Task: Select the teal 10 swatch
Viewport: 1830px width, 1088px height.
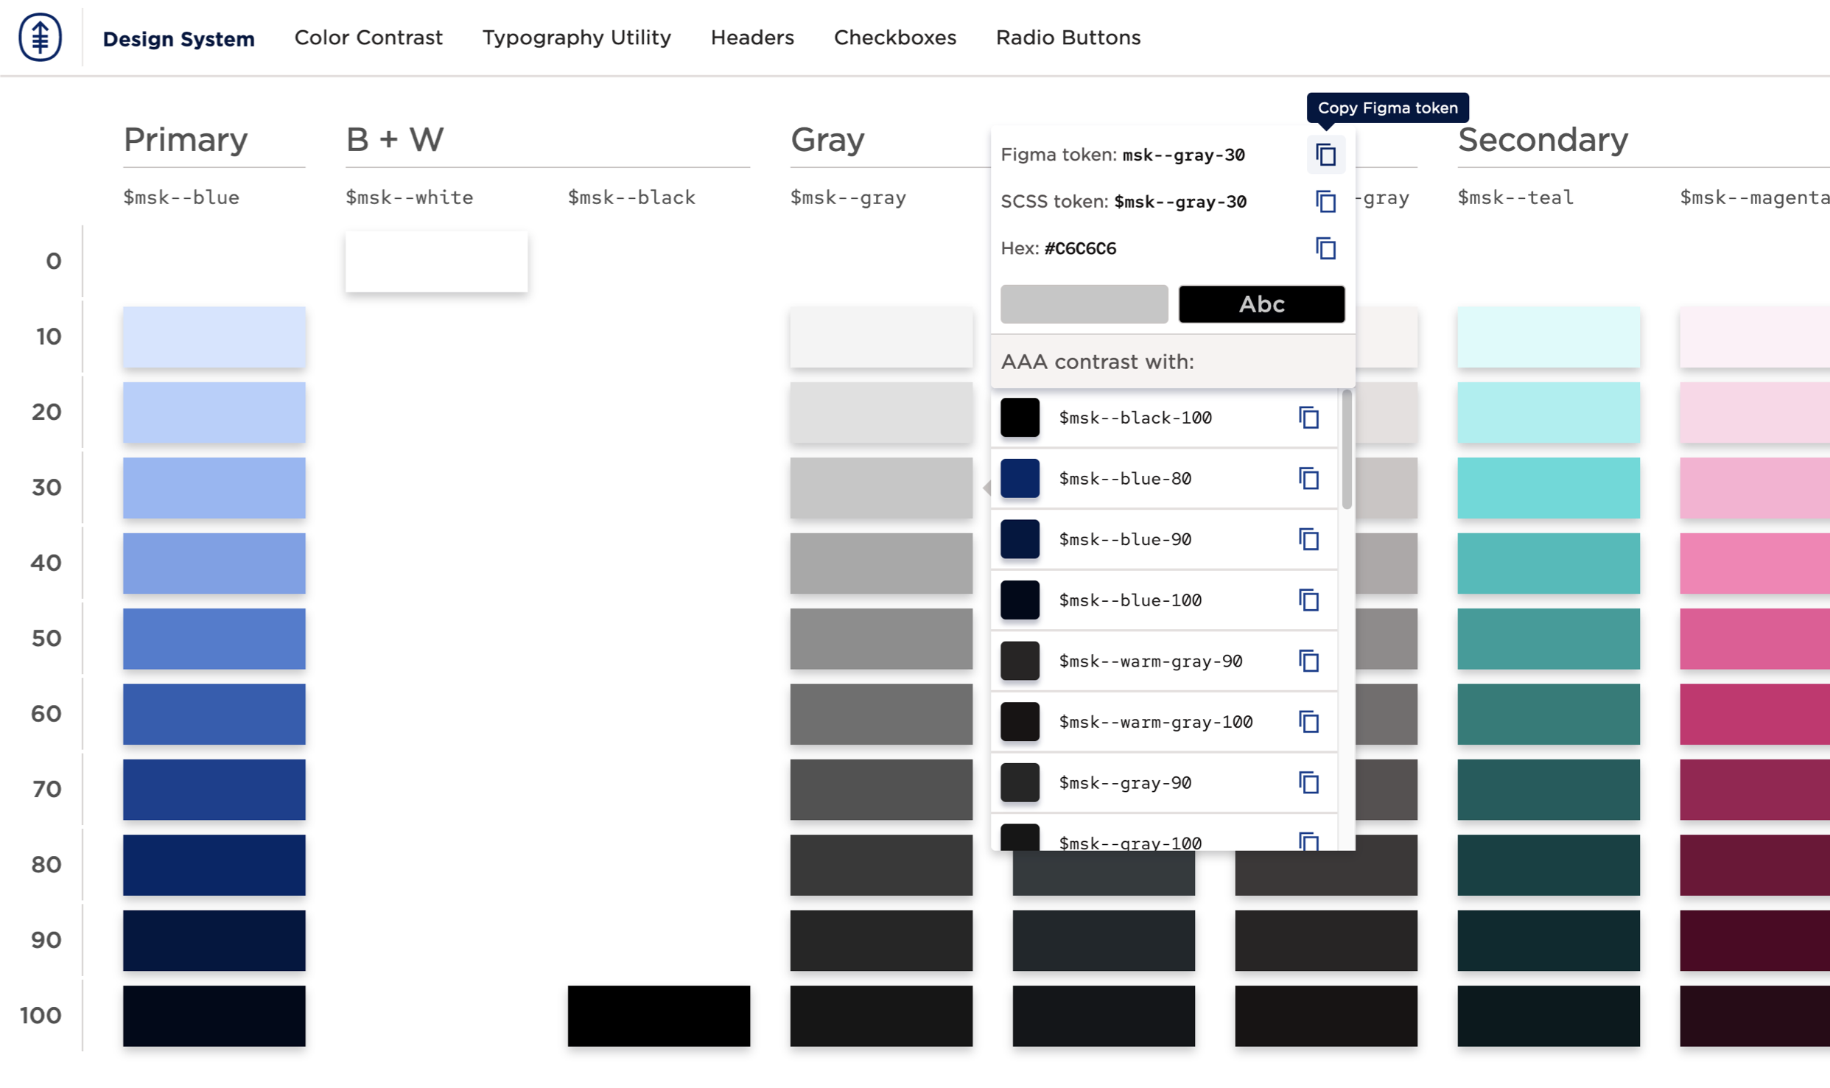Action: click(1549, 337)
